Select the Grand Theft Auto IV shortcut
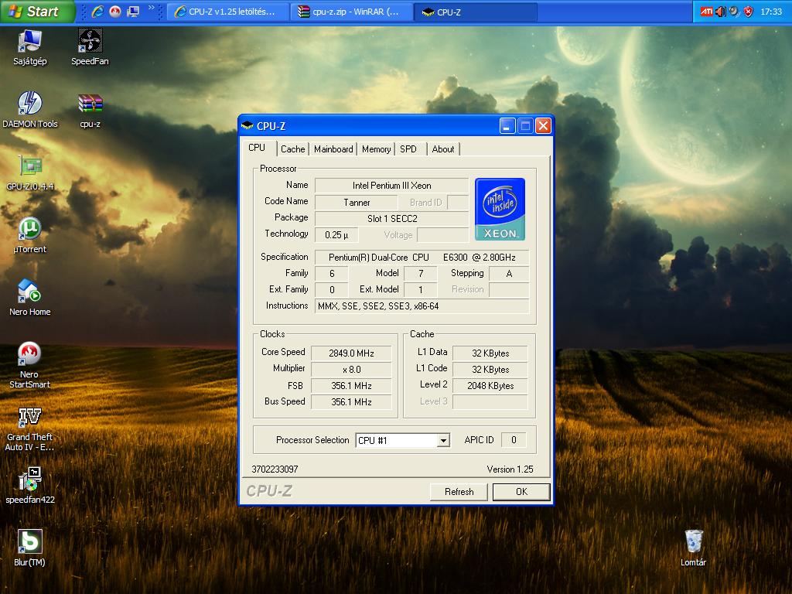This screenshot has width=792, height=594. pos(29,428)
